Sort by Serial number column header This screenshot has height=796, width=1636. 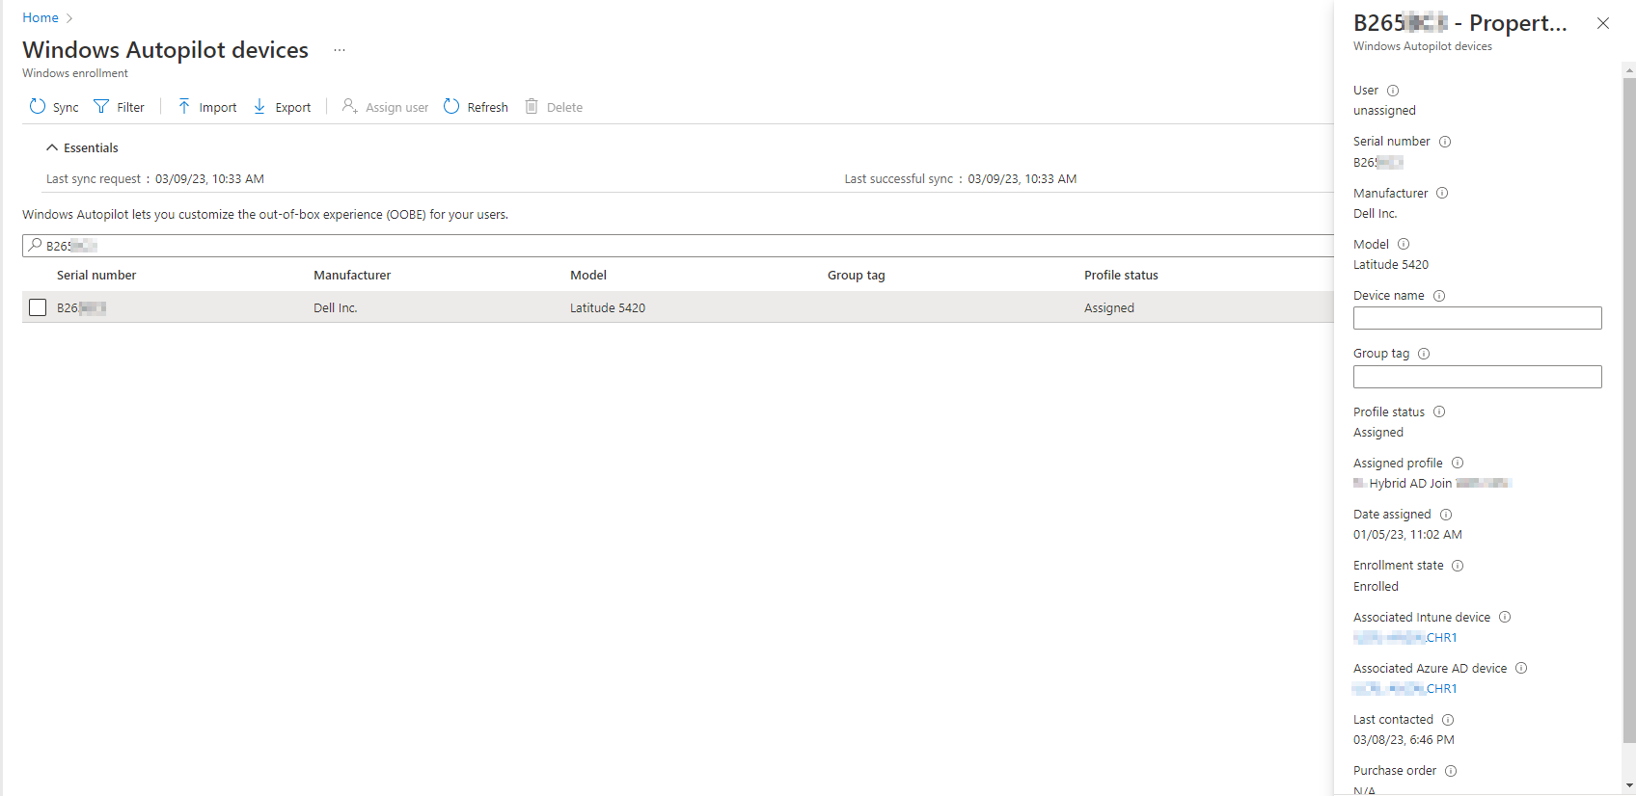click(96, 276)
